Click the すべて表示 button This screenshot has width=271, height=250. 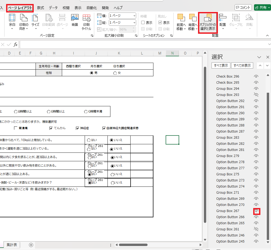pos(221,66)
